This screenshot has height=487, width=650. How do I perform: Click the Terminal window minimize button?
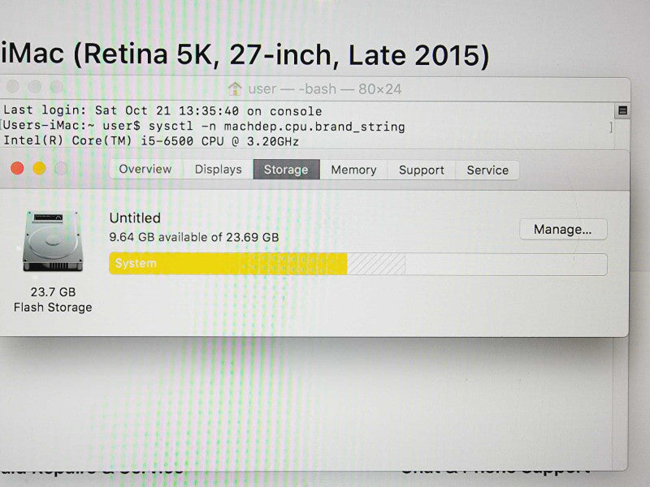(34, 87)
